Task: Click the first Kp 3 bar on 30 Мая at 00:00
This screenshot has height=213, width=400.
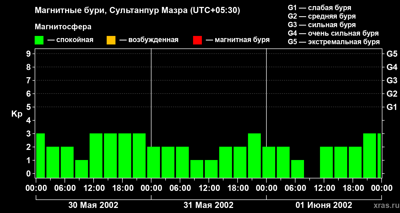Action: click(x=40, y=155)
